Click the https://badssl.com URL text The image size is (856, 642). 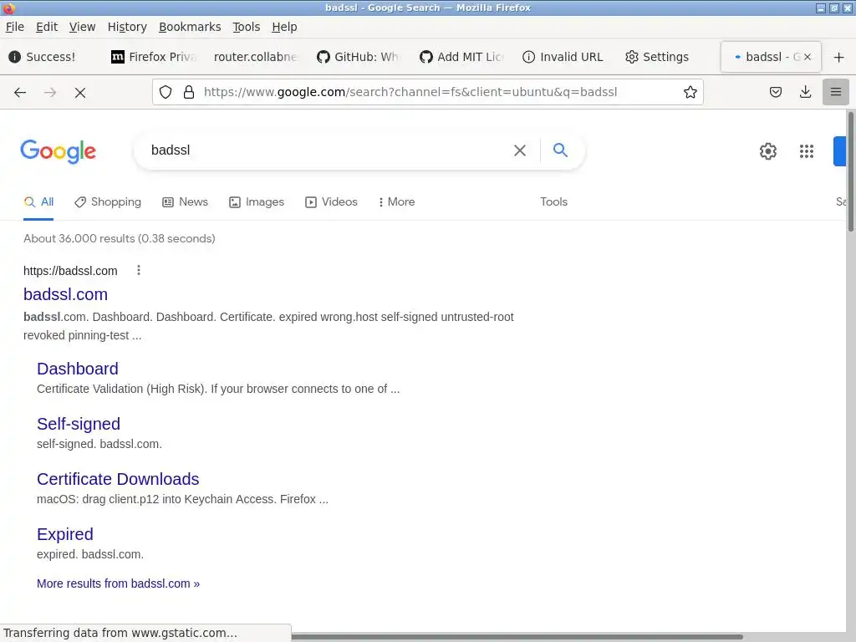click(70, 271)
